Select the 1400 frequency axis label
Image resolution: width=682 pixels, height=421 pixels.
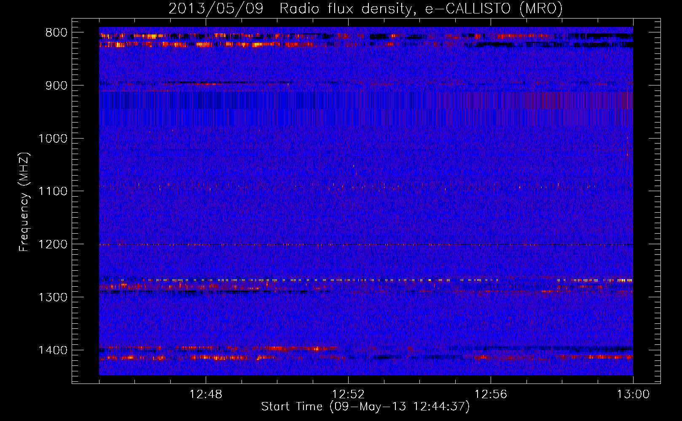tap(53, 350)
